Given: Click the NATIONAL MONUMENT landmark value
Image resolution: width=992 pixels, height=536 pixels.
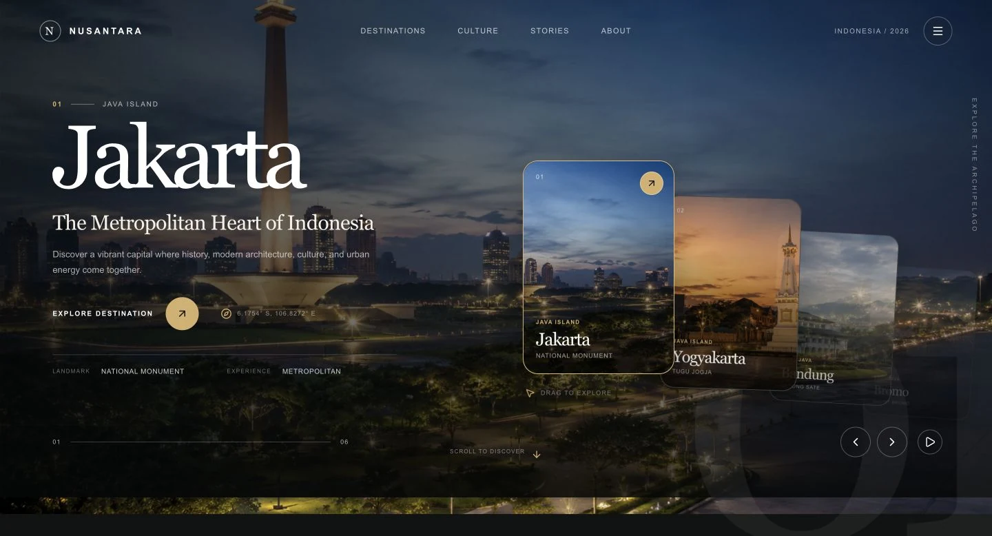Looking at the screenshot, I should tap(143, 371).
